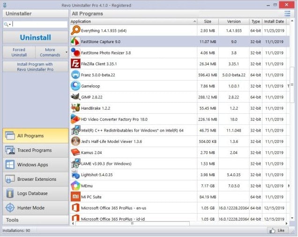Screen dimensions: 298x237
Task: Sort by the Type column header
Action: [256, 22]
